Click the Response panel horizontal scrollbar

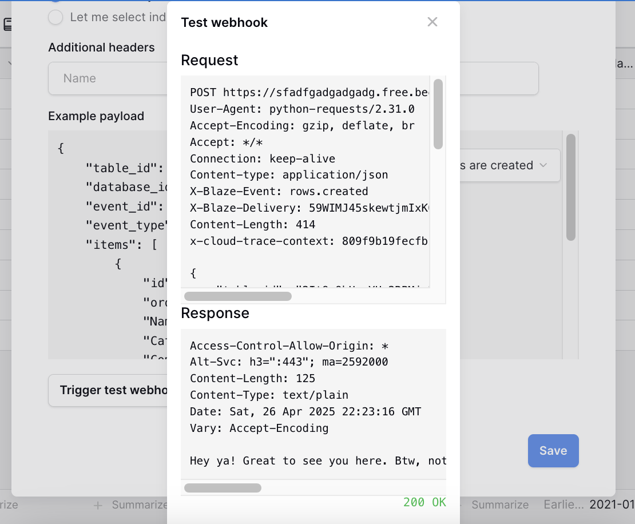coord(223,488)
